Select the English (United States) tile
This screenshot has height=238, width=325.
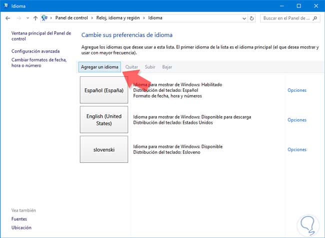104,120
